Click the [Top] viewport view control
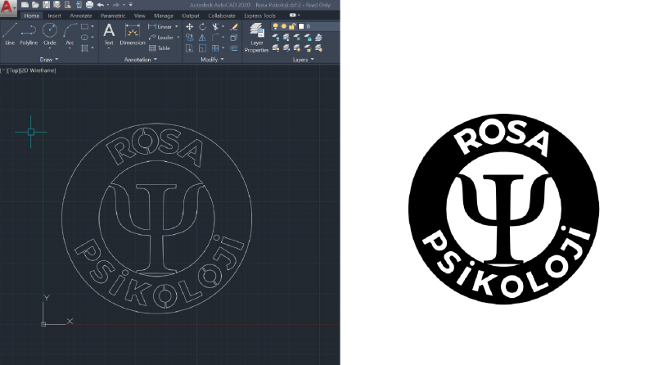649x365 pixels. coord(14,70)
